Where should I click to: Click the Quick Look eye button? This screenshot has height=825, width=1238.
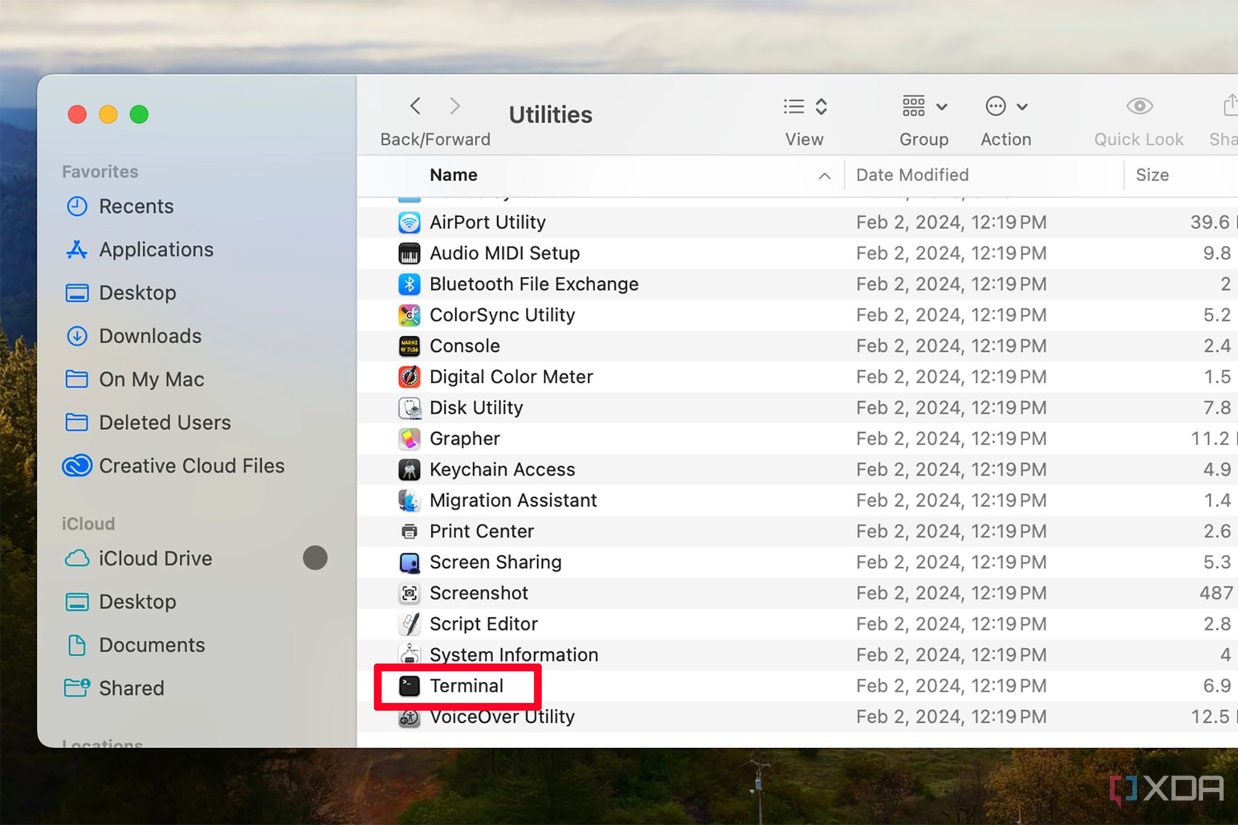1140,106
